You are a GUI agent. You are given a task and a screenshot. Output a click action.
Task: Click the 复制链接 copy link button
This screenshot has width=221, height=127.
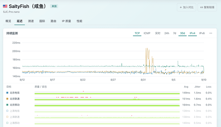pos(207,7)
